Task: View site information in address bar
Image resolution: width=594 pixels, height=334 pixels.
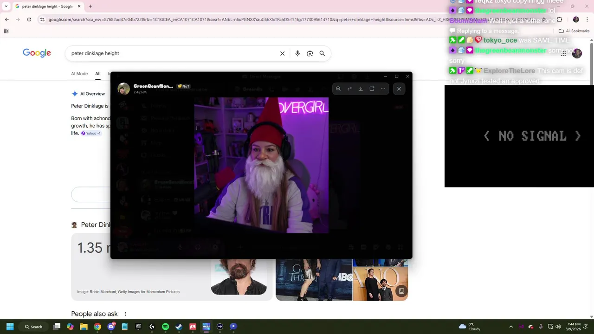Action: coord(42,19)
